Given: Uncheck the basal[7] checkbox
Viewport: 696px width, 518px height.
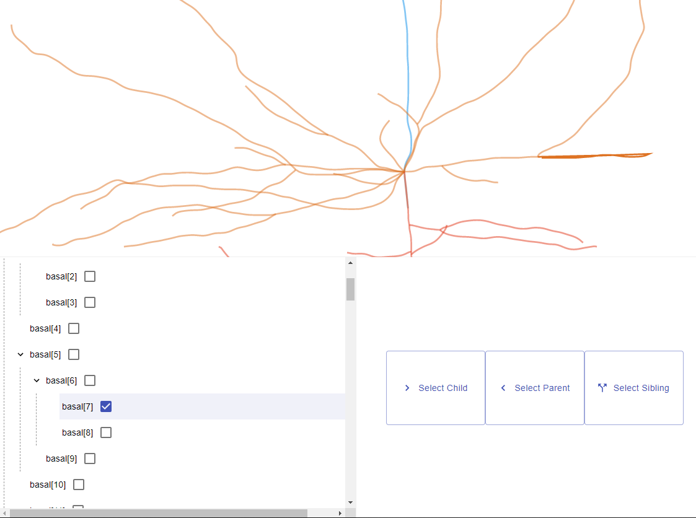Looking at the screenshot, I should coord(105,406).
